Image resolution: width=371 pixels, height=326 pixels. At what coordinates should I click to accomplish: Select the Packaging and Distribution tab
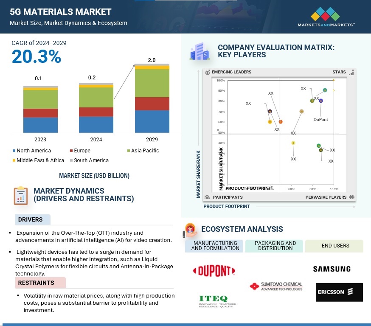(x=275, y=246)
